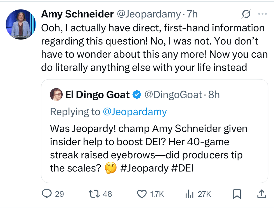Open the El Dingo Goat display name

point(98,95)
